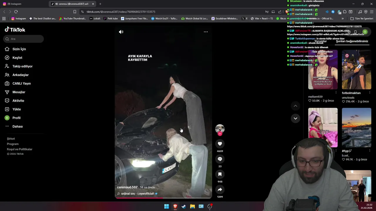The height and width of the screenshot is (211, 376).
Task: Click the TikTok logo
Action: tap(15, 30)
